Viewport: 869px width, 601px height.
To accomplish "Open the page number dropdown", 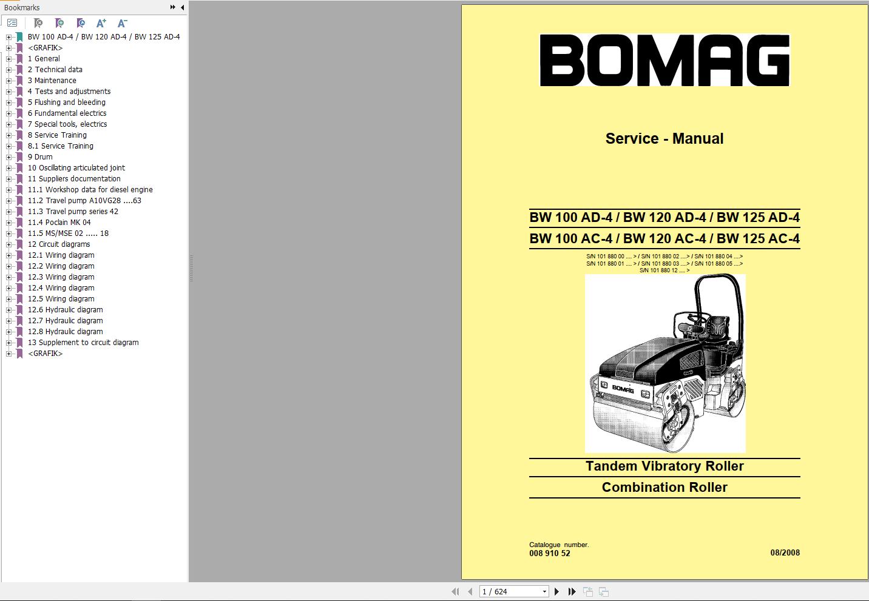I will coord(544,591).
